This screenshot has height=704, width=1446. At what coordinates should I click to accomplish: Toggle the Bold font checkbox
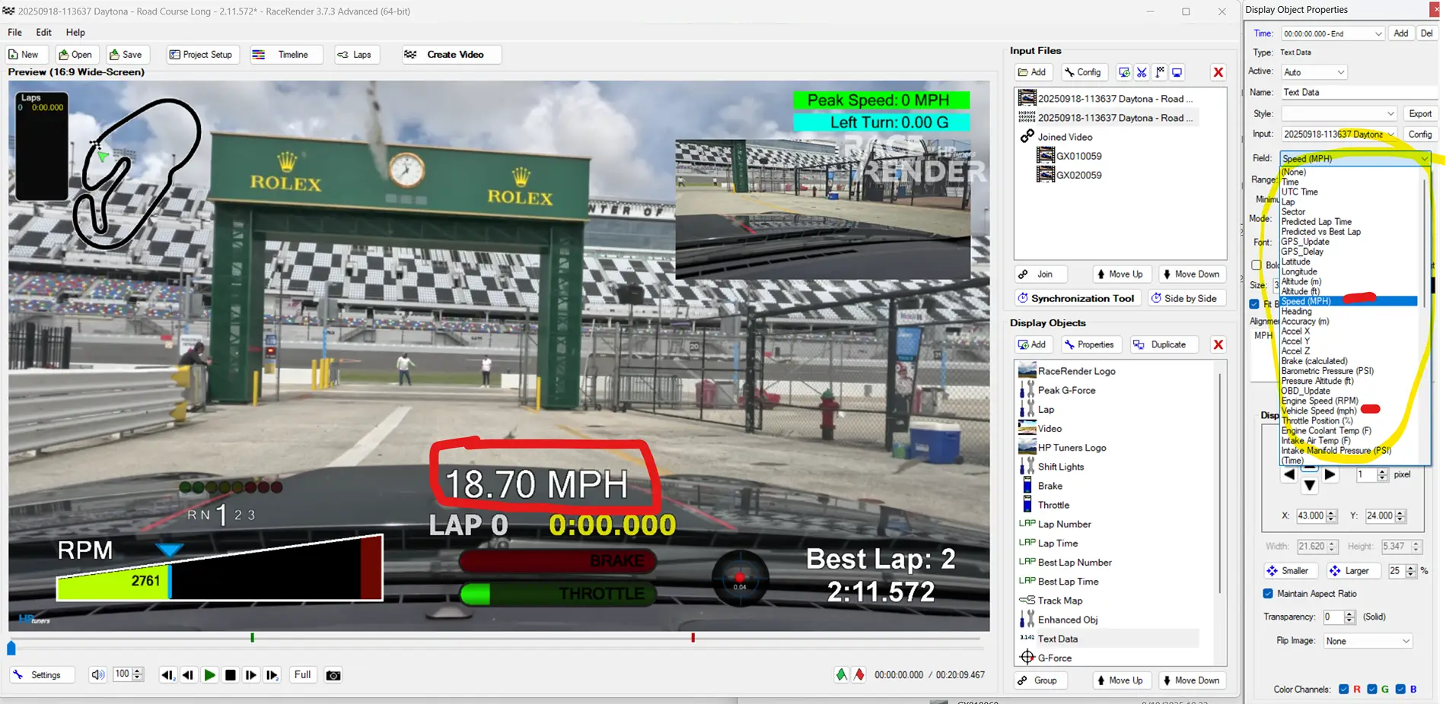1256,265
